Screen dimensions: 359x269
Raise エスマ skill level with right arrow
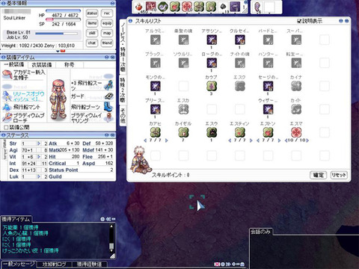[x=307, y=140]
